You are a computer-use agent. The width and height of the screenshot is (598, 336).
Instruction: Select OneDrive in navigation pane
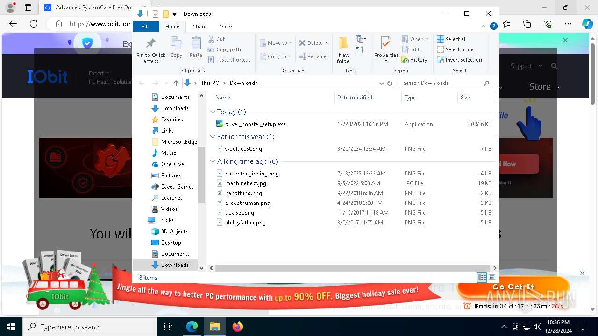(x=172, y=164)
